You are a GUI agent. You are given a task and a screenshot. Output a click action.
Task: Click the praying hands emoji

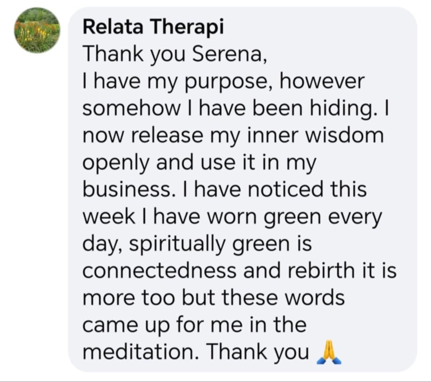pos(329,352)
